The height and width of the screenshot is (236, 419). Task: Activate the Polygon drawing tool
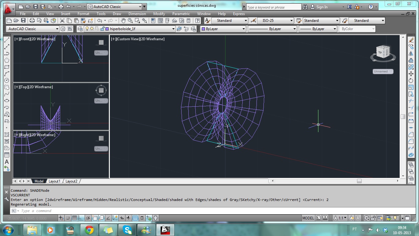pyautogui.click(x=7, y=60)
